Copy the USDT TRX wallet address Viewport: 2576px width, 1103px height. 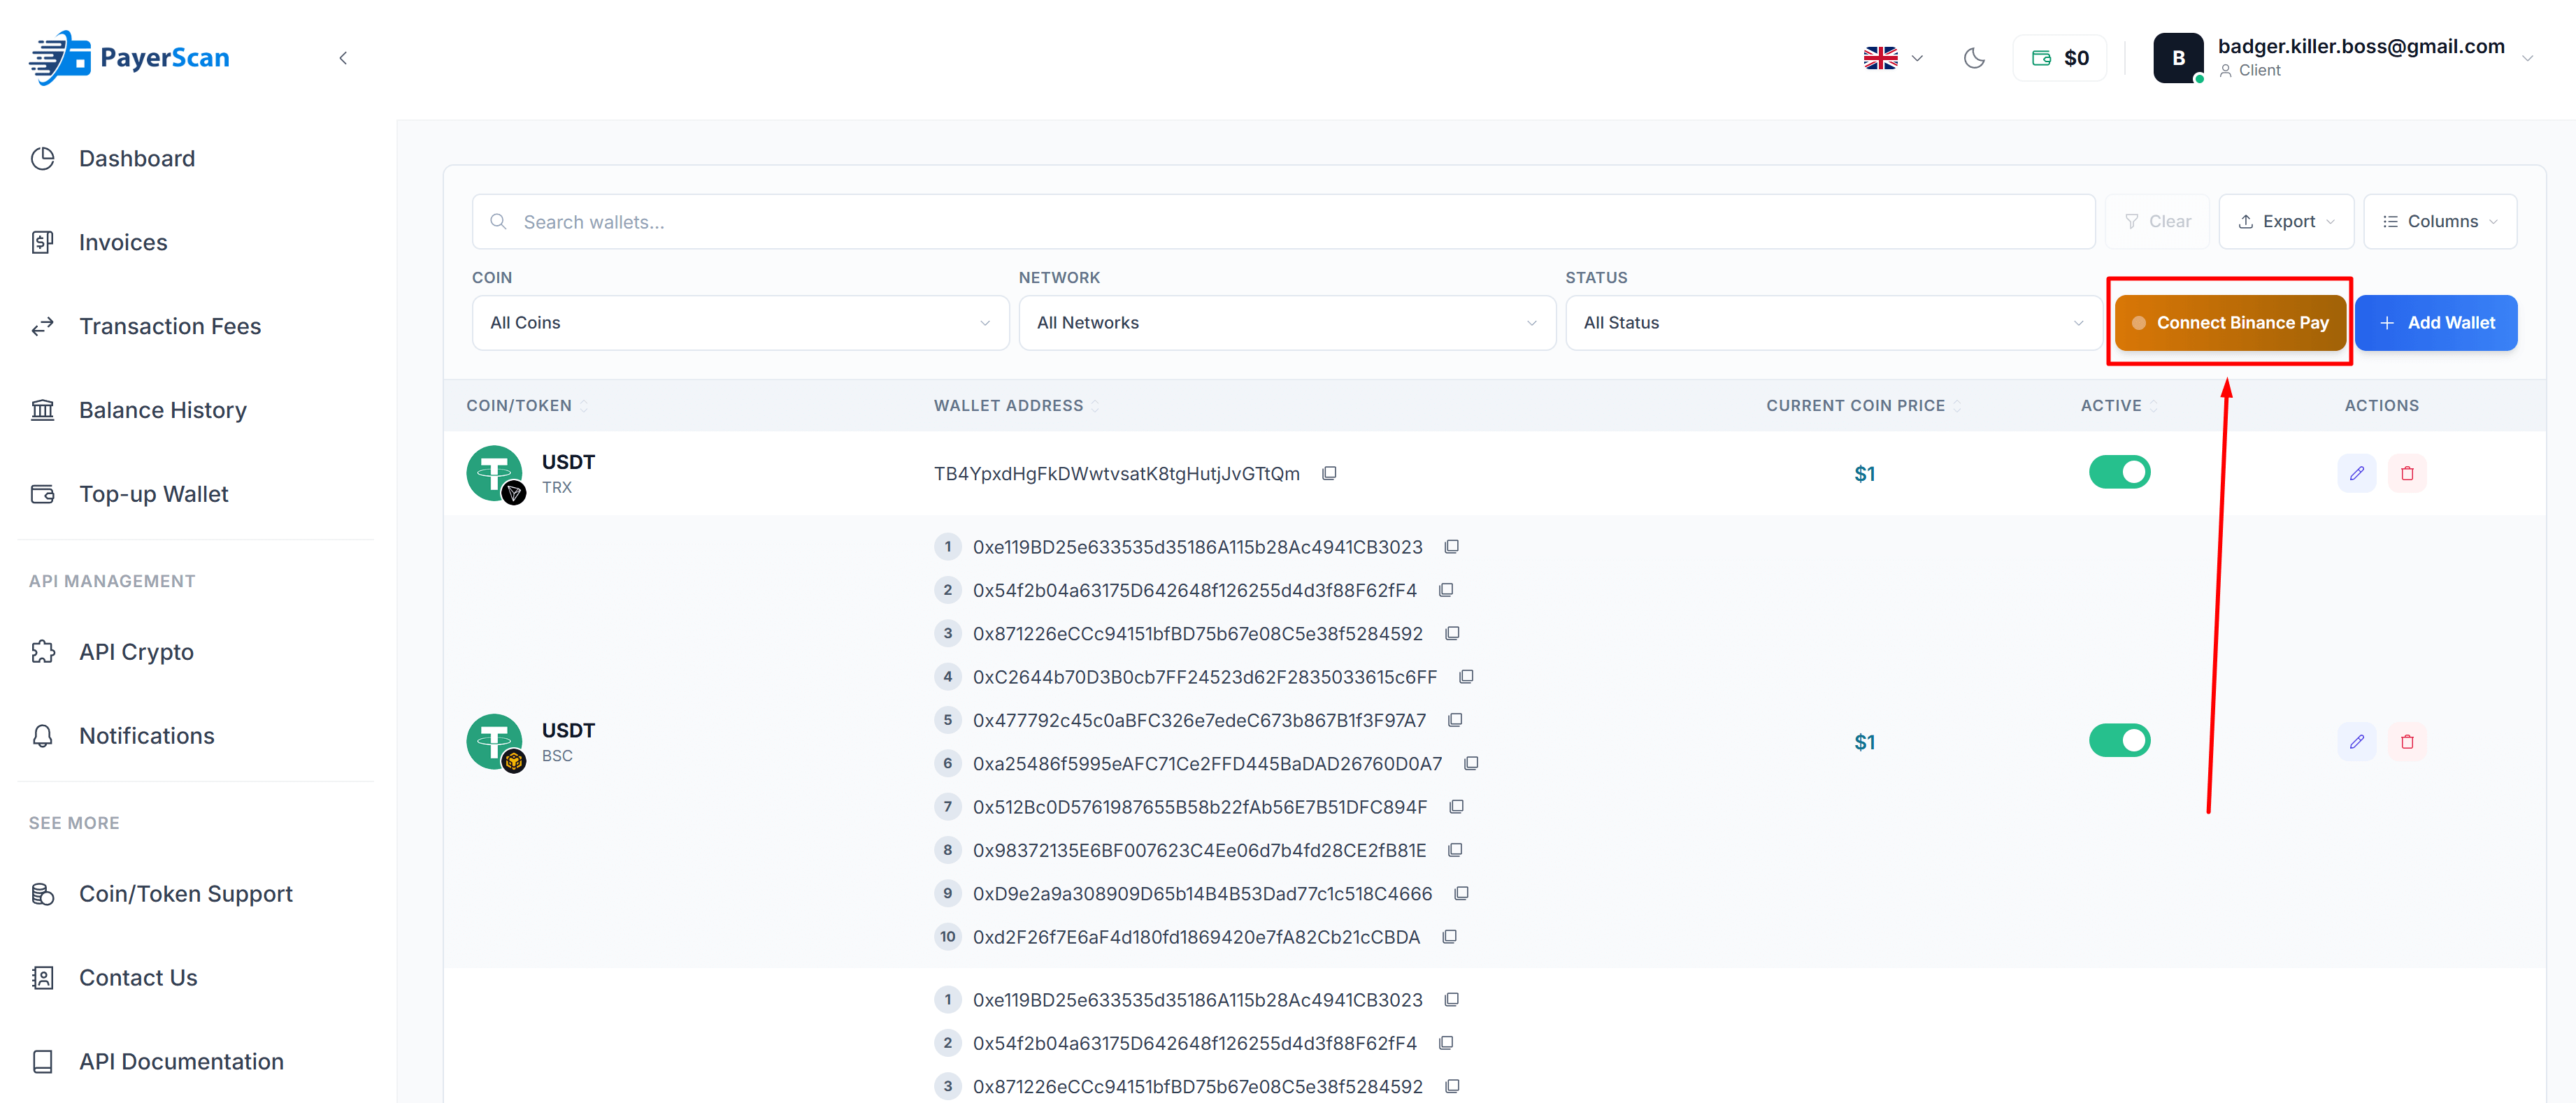(x=1329, y=473)
